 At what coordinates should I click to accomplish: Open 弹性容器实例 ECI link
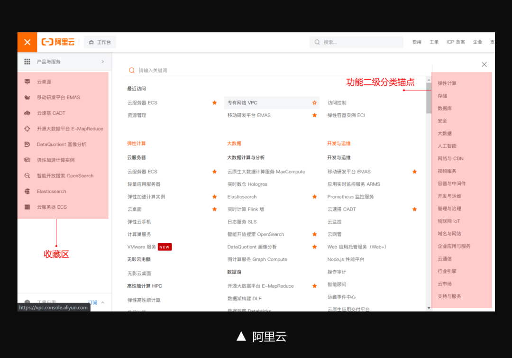click(346, 115)
